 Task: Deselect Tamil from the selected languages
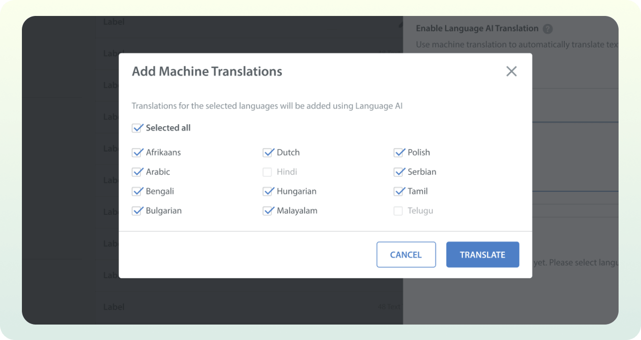pyautogui.click(x=399, y=191)
